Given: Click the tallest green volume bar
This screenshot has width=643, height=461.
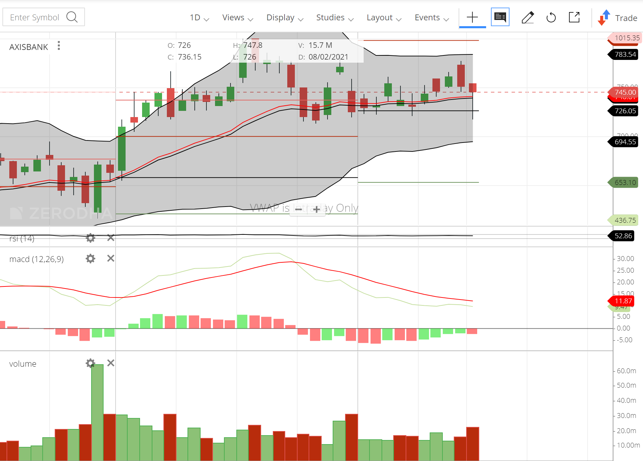Looking at the screenshot, I should click(x=97, y=412).
